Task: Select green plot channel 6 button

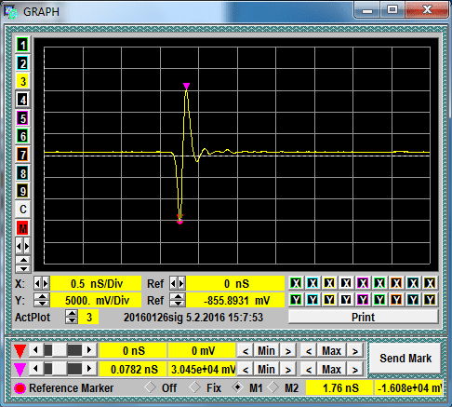Action: click(x=22, y=136)
